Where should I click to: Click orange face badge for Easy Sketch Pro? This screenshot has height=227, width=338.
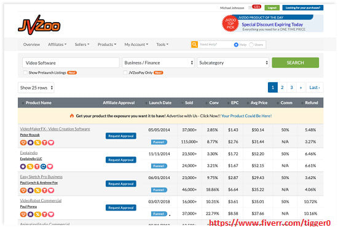[23, 190]
